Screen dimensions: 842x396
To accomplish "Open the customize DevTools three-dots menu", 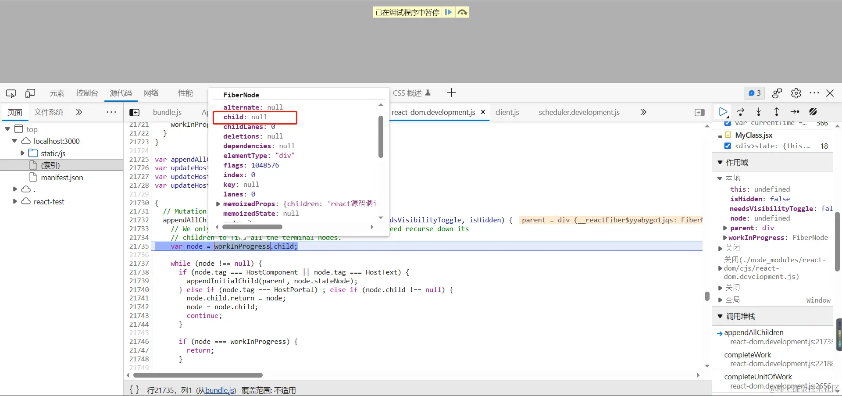I will 814,93.
